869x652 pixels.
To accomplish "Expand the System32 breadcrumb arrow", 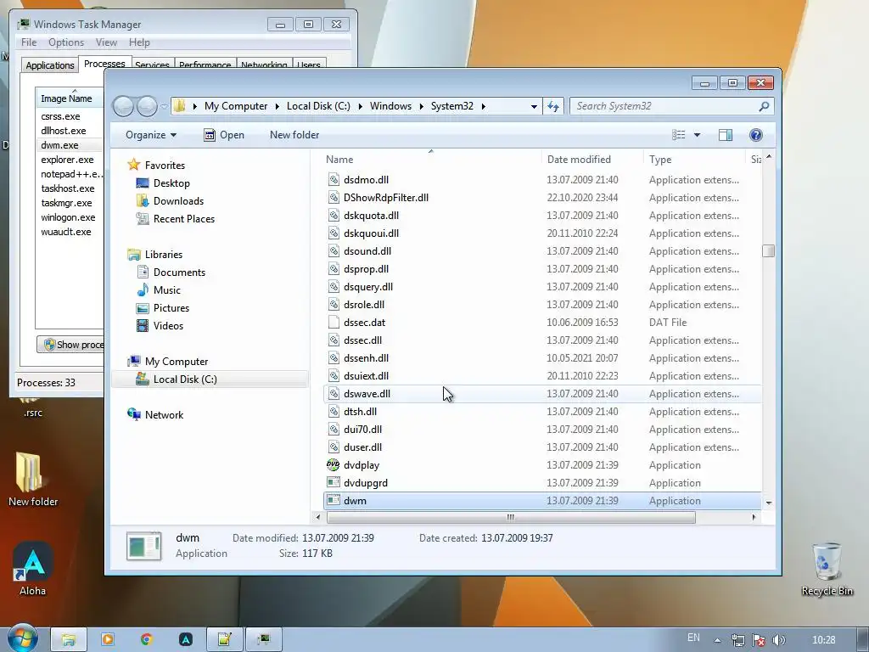I will pyautogui.click(x=483, y=106).
